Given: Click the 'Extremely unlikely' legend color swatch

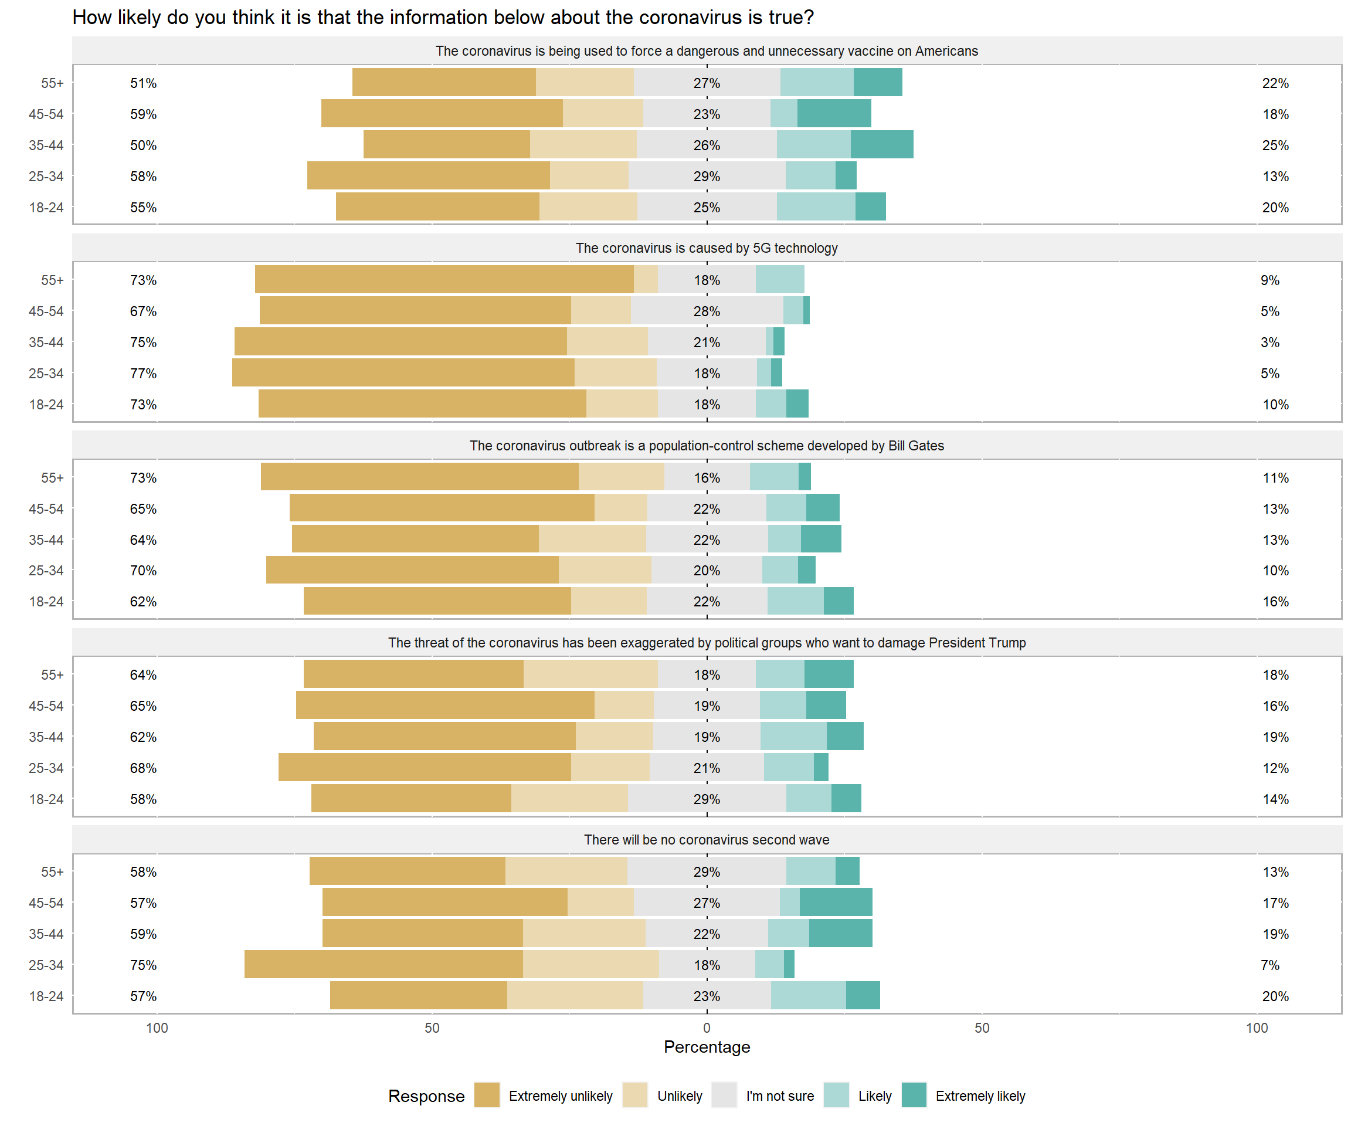Looking at the screenshot, I should coord(486,1095).
